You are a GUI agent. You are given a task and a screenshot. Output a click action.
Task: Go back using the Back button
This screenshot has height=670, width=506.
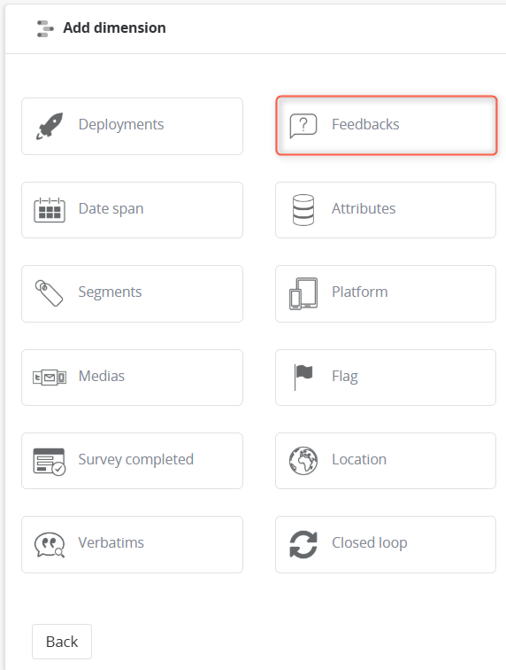point(62,642)
